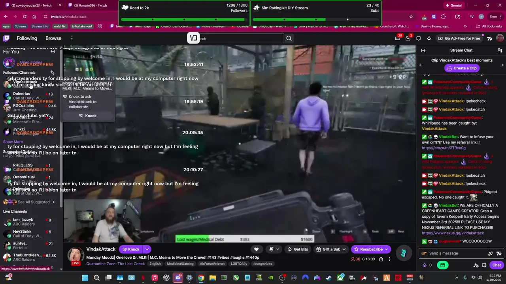Reload the browser page
Screen dimensions: 506x284
25,17
